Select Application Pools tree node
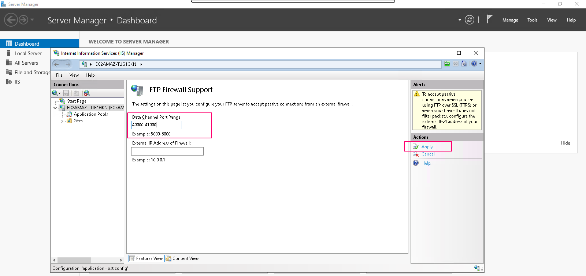This screenshot has width=586, height=276. (x=91, y=114)
